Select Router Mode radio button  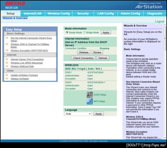(x=67, y=32)
